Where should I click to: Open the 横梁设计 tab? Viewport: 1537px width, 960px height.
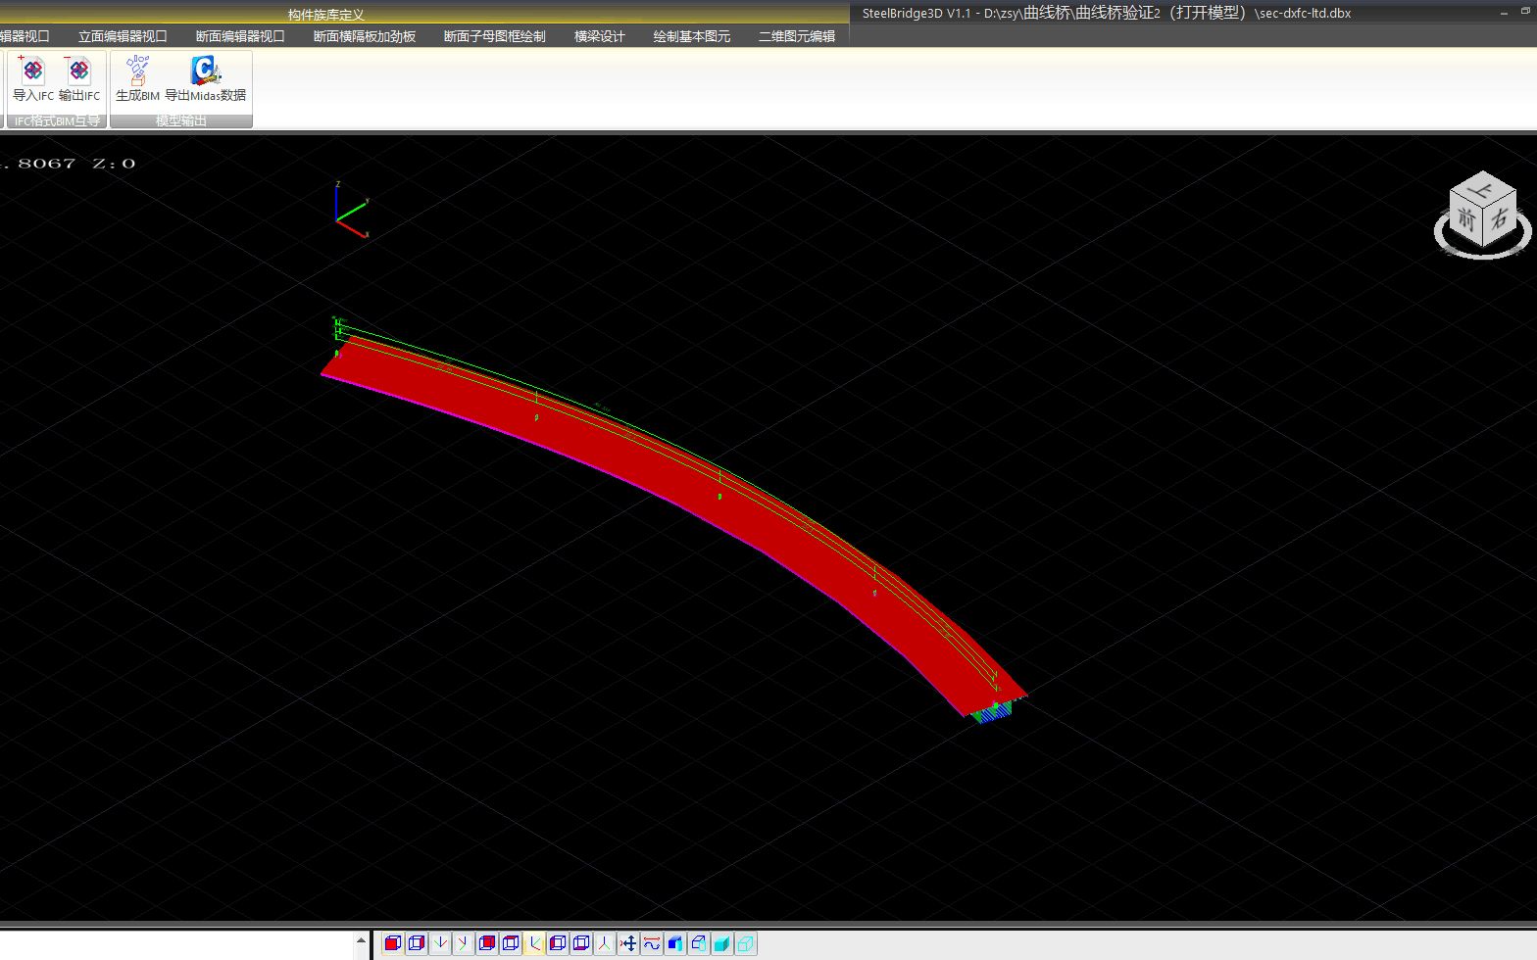(600, 36)
